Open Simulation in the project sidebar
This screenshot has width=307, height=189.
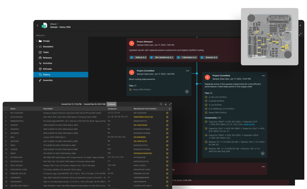pyautogui.click(x=48, y=47)
